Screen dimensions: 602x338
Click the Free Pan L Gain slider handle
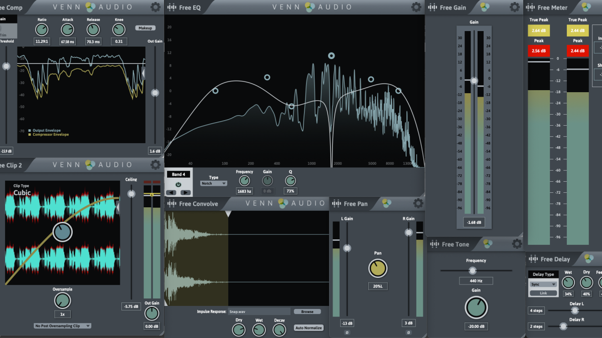point(347,248)
